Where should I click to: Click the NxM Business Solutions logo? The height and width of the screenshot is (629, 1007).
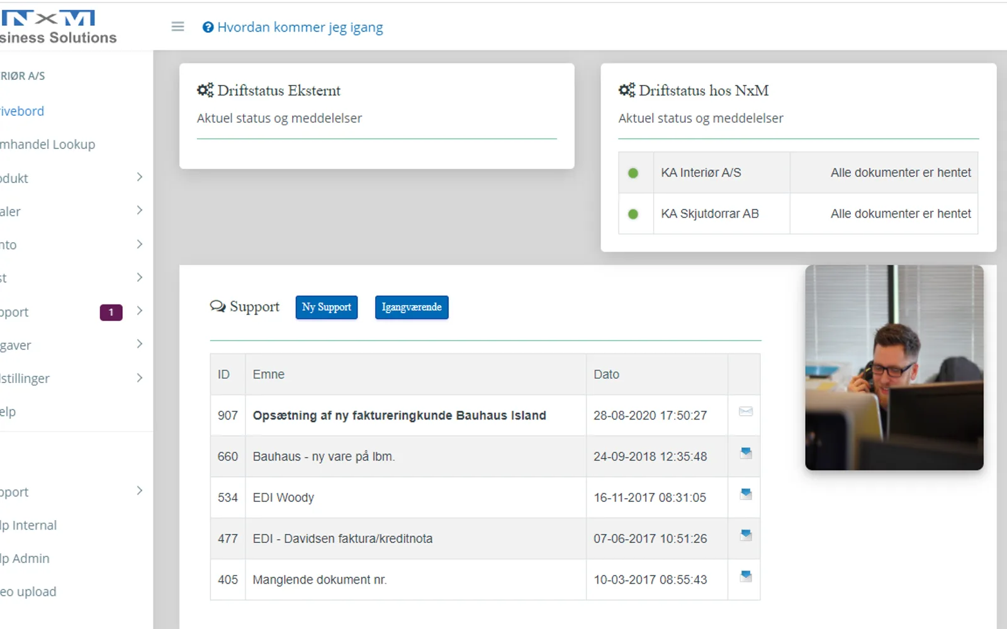tap(58, 27)
